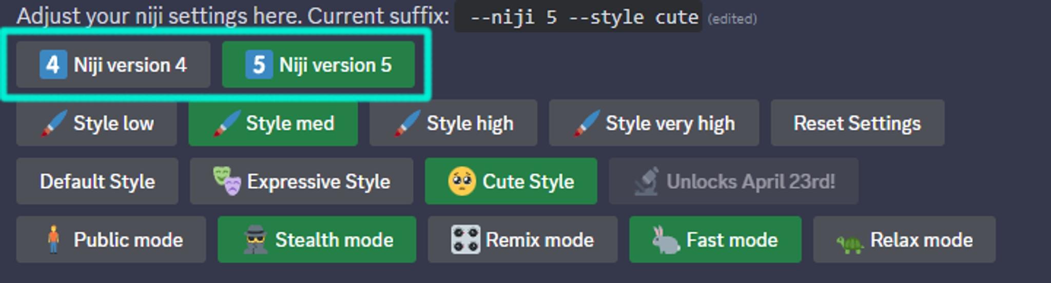Switch to Relax mode

point(904,239)
